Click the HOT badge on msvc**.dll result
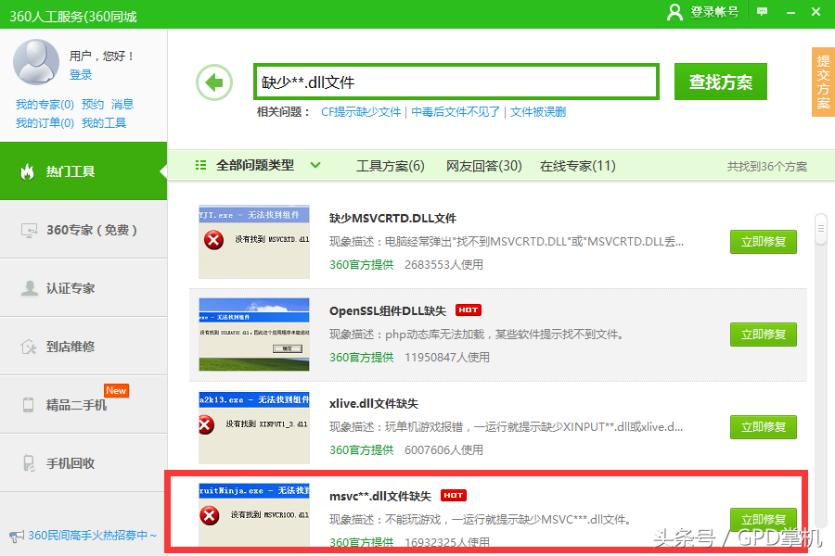Image resolution: width=835 pixels, height=556 pixels. pos(453,496)
